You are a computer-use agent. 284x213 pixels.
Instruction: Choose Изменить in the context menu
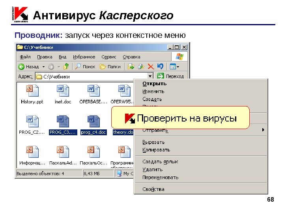point(153,91)
